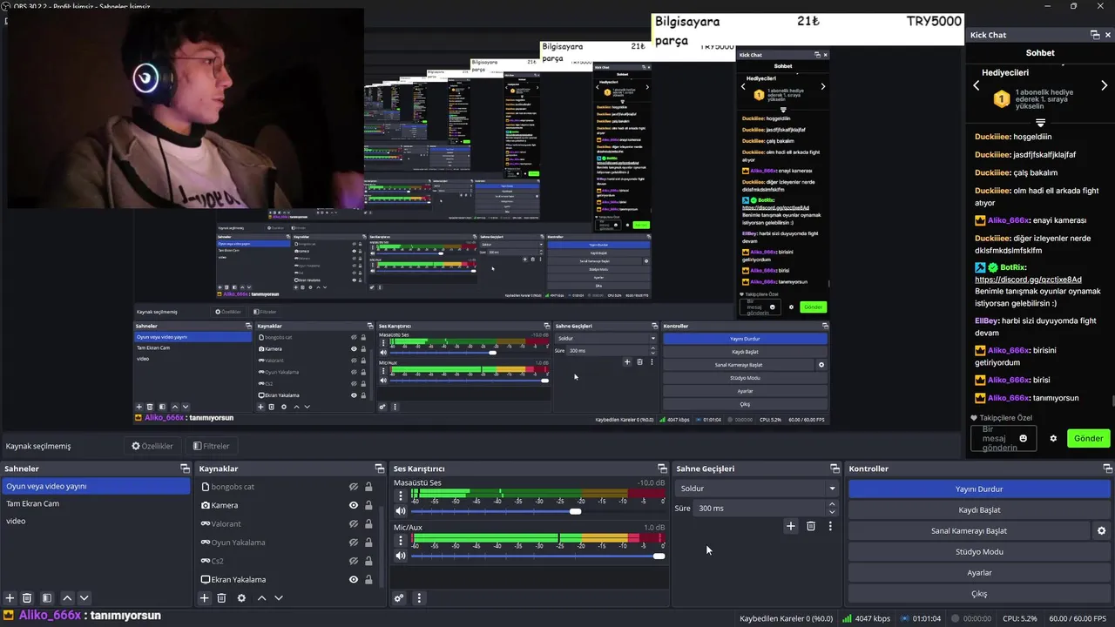
Task: Undock the Ses Karıştırıcı panel
Action: coord(662,469)
